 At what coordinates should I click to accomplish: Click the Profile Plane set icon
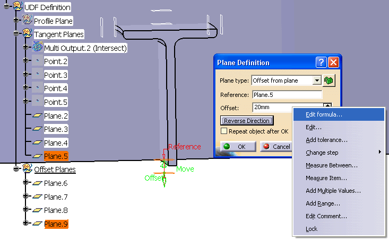(x=27, y=20)
